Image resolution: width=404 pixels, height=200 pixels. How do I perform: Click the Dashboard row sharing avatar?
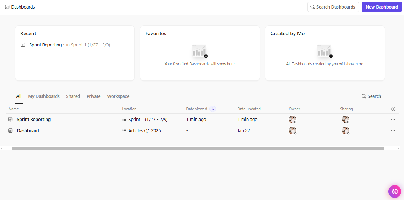point(346,130)
